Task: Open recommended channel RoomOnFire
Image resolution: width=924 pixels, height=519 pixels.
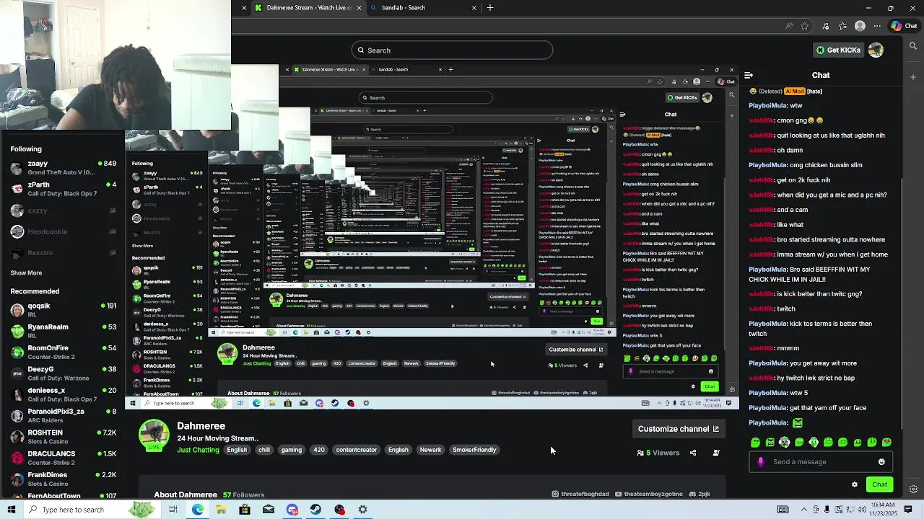Action: [x=64, y=352]
